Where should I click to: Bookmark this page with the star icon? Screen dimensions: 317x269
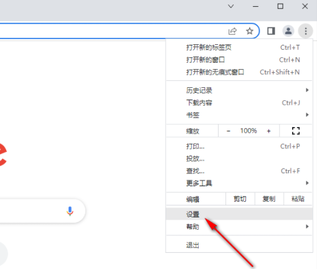pos(250,31)
